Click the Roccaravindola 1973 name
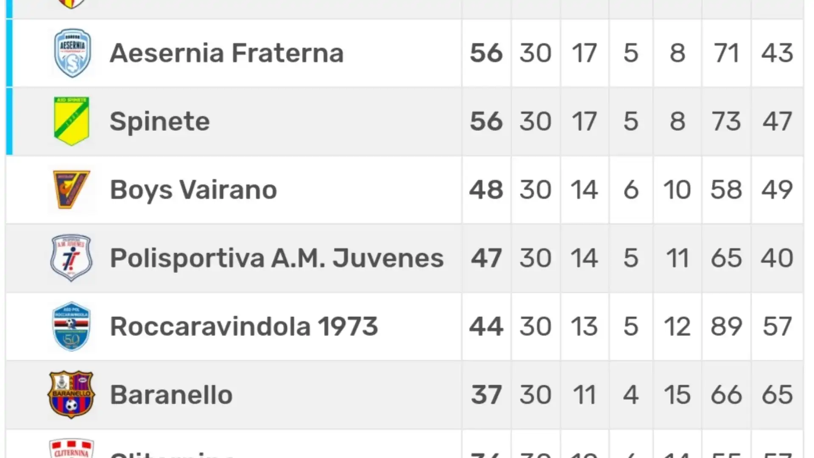The height and width of the screenshot is (458, 814). pos(244,327)
